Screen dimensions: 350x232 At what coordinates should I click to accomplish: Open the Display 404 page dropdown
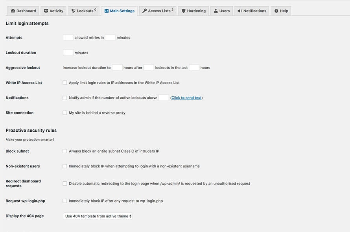tap(98, 216)
